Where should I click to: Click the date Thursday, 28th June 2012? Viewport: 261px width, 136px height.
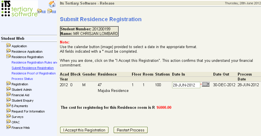[x=243, y=3]
